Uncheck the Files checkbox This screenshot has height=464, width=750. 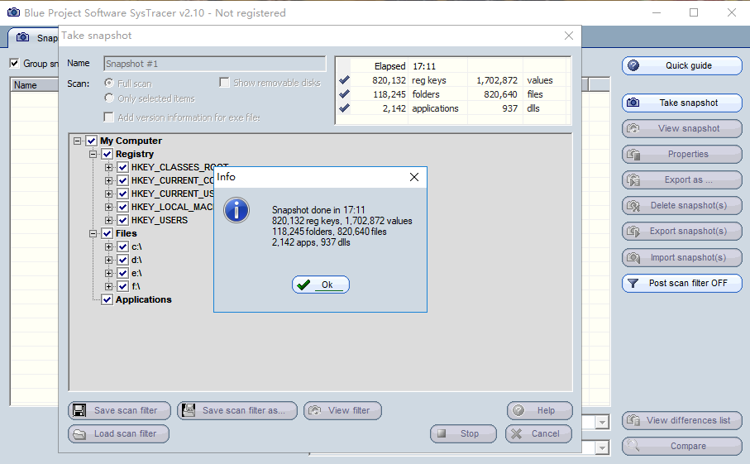107,233
